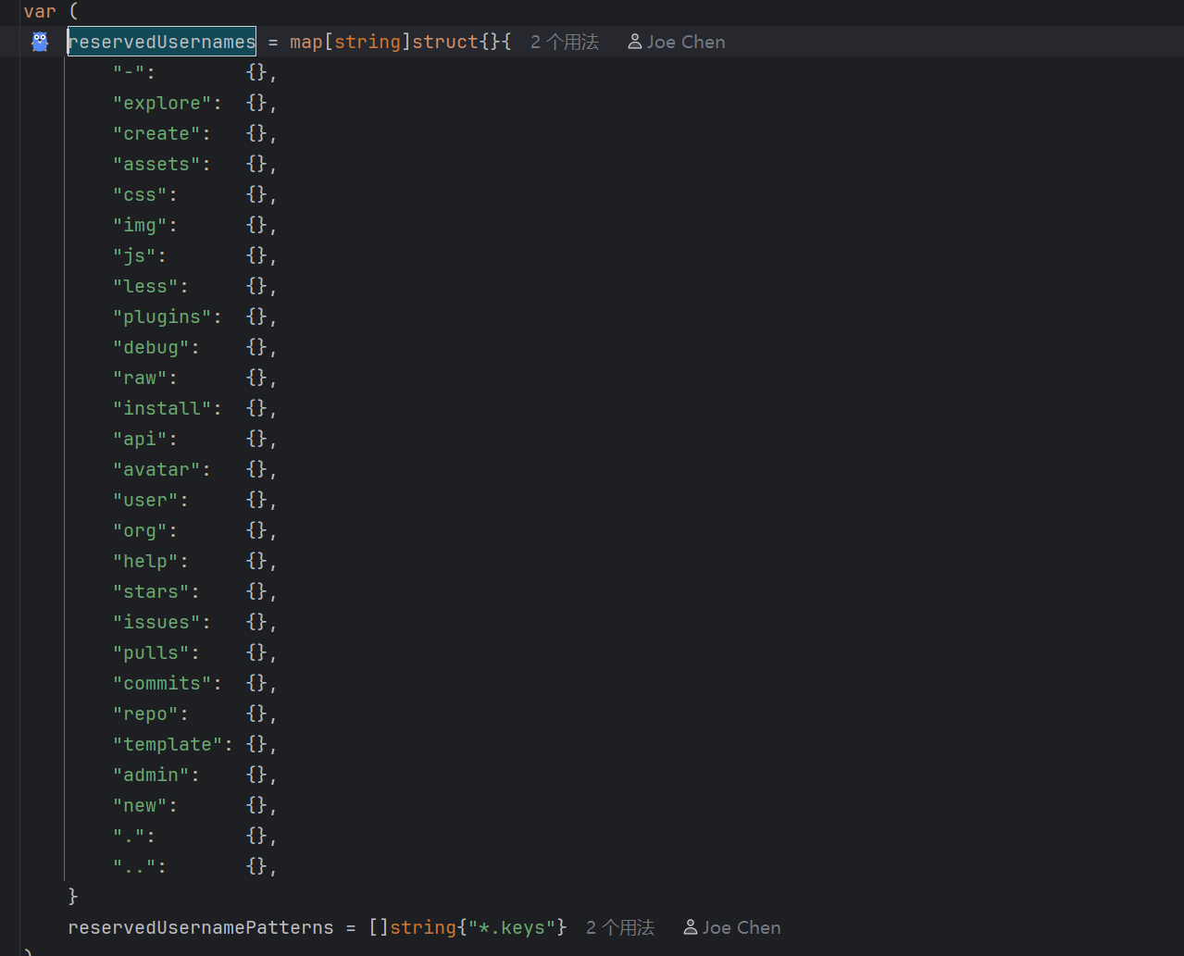Place the cursor on the "explore" key
Image resolution: width=1184 pixels, height=956 pixels.
coord(162,103)
